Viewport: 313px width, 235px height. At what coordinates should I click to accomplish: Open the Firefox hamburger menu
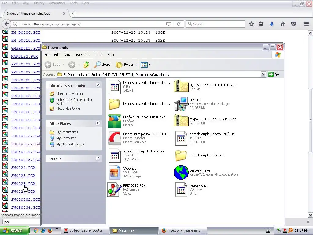(x=307, y=24)
